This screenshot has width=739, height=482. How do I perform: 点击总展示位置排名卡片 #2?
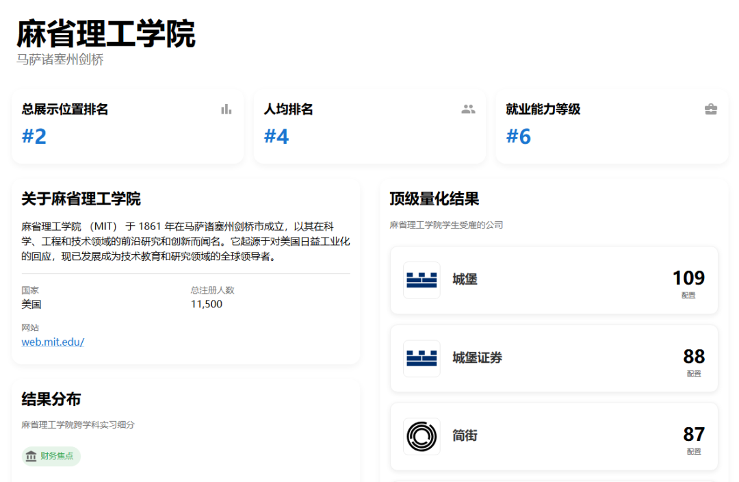(x=34, y=136)
